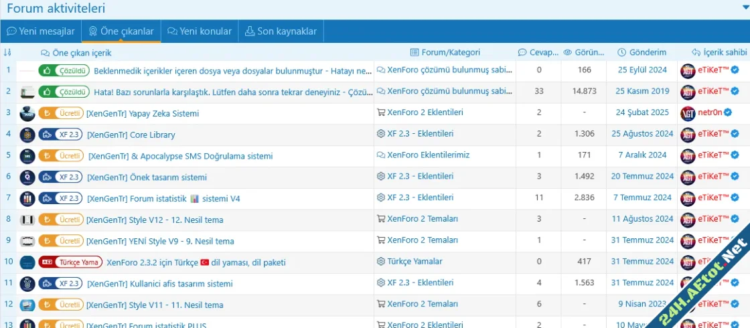Open the Yeni mesajlar tab
Screen dimensions: 750x328
(x=40, y=31)
